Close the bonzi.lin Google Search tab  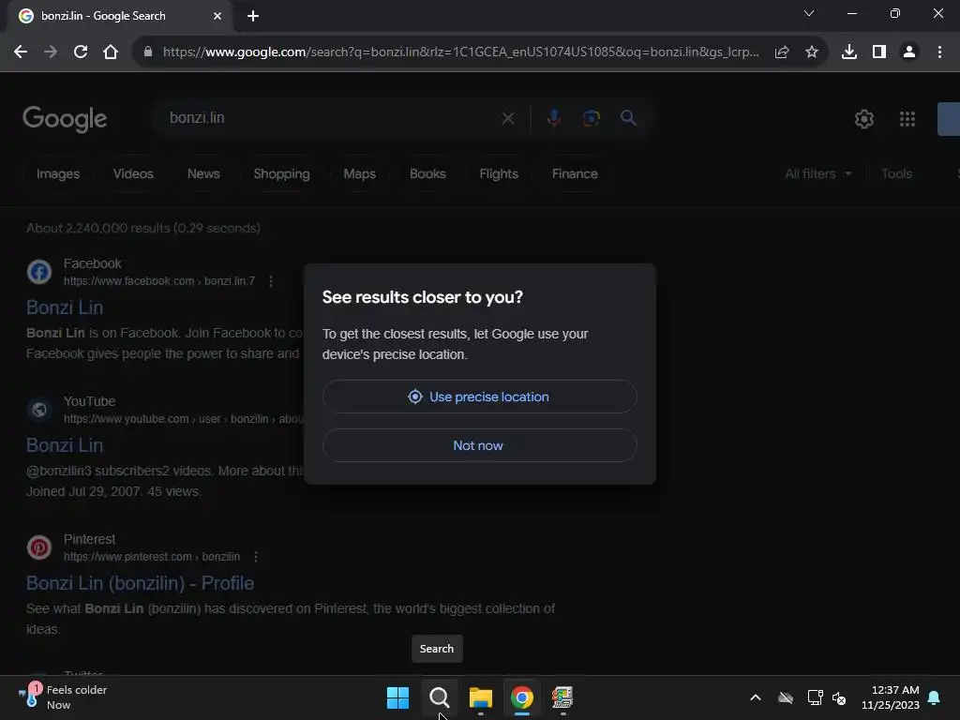(x=217, y=16)
